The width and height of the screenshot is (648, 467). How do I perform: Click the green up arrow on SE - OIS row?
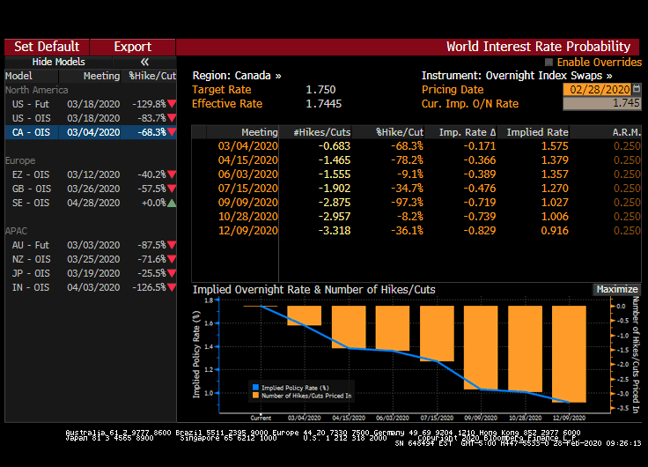click(x=172, y=203)
